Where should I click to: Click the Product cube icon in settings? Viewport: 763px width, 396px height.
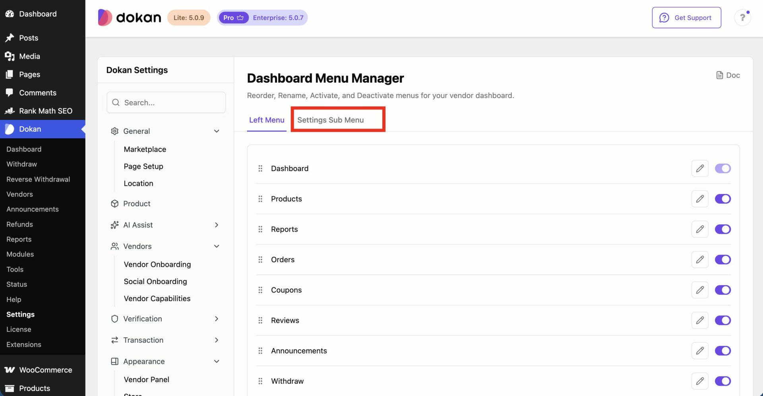point(114,204)
